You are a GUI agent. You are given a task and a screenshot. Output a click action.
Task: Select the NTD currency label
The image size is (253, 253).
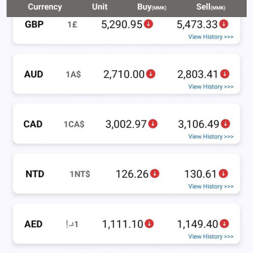(35, 174)
